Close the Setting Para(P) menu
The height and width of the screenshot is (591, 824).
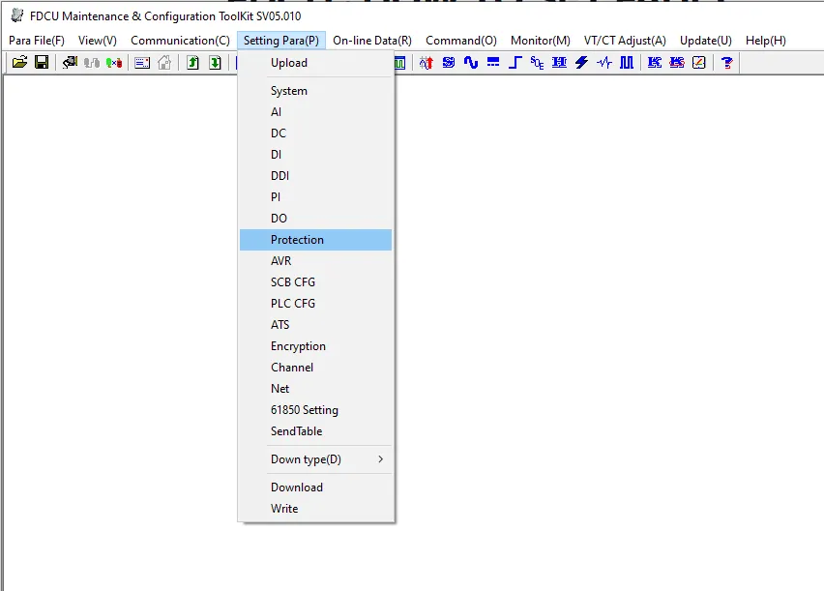(281, 41)
